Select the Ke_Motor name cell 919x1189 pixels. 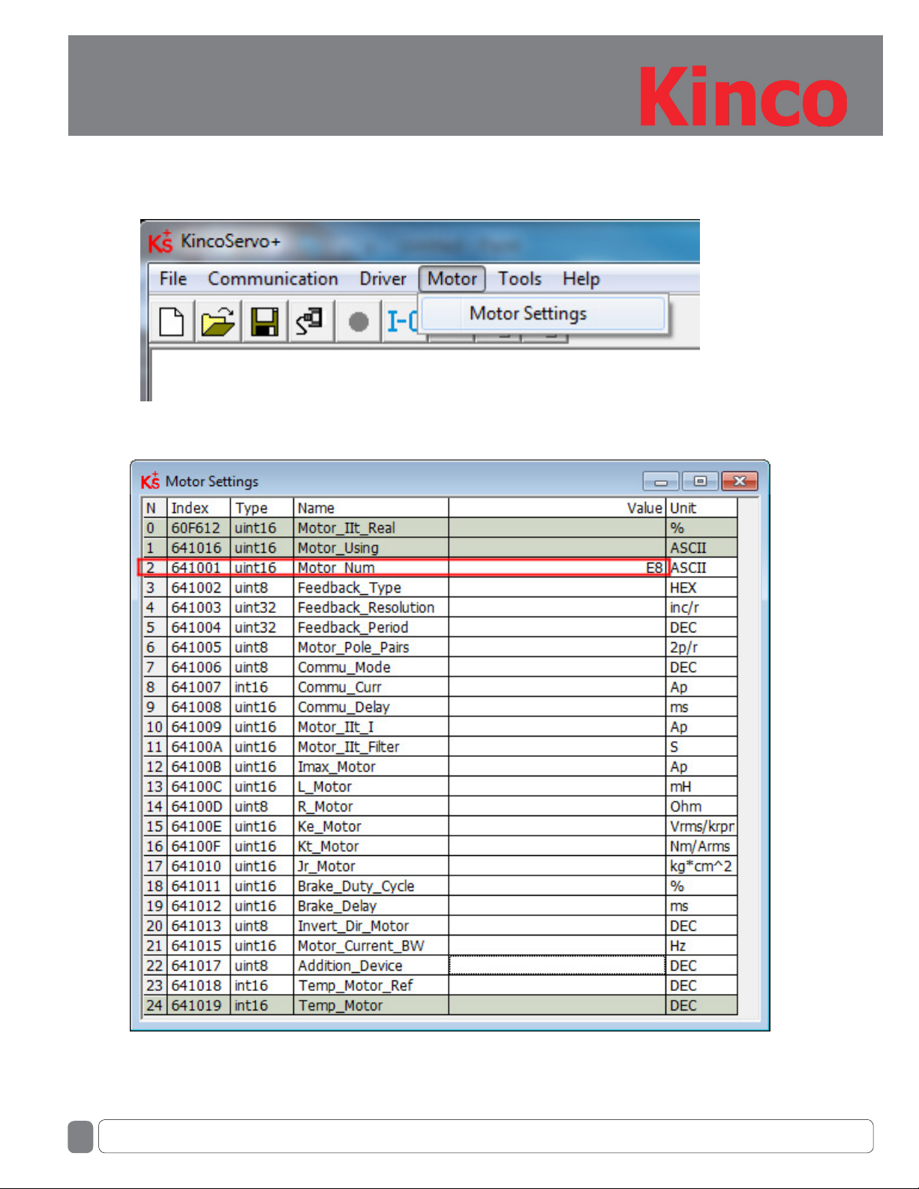pyautogui.click(x=371, y=826)
